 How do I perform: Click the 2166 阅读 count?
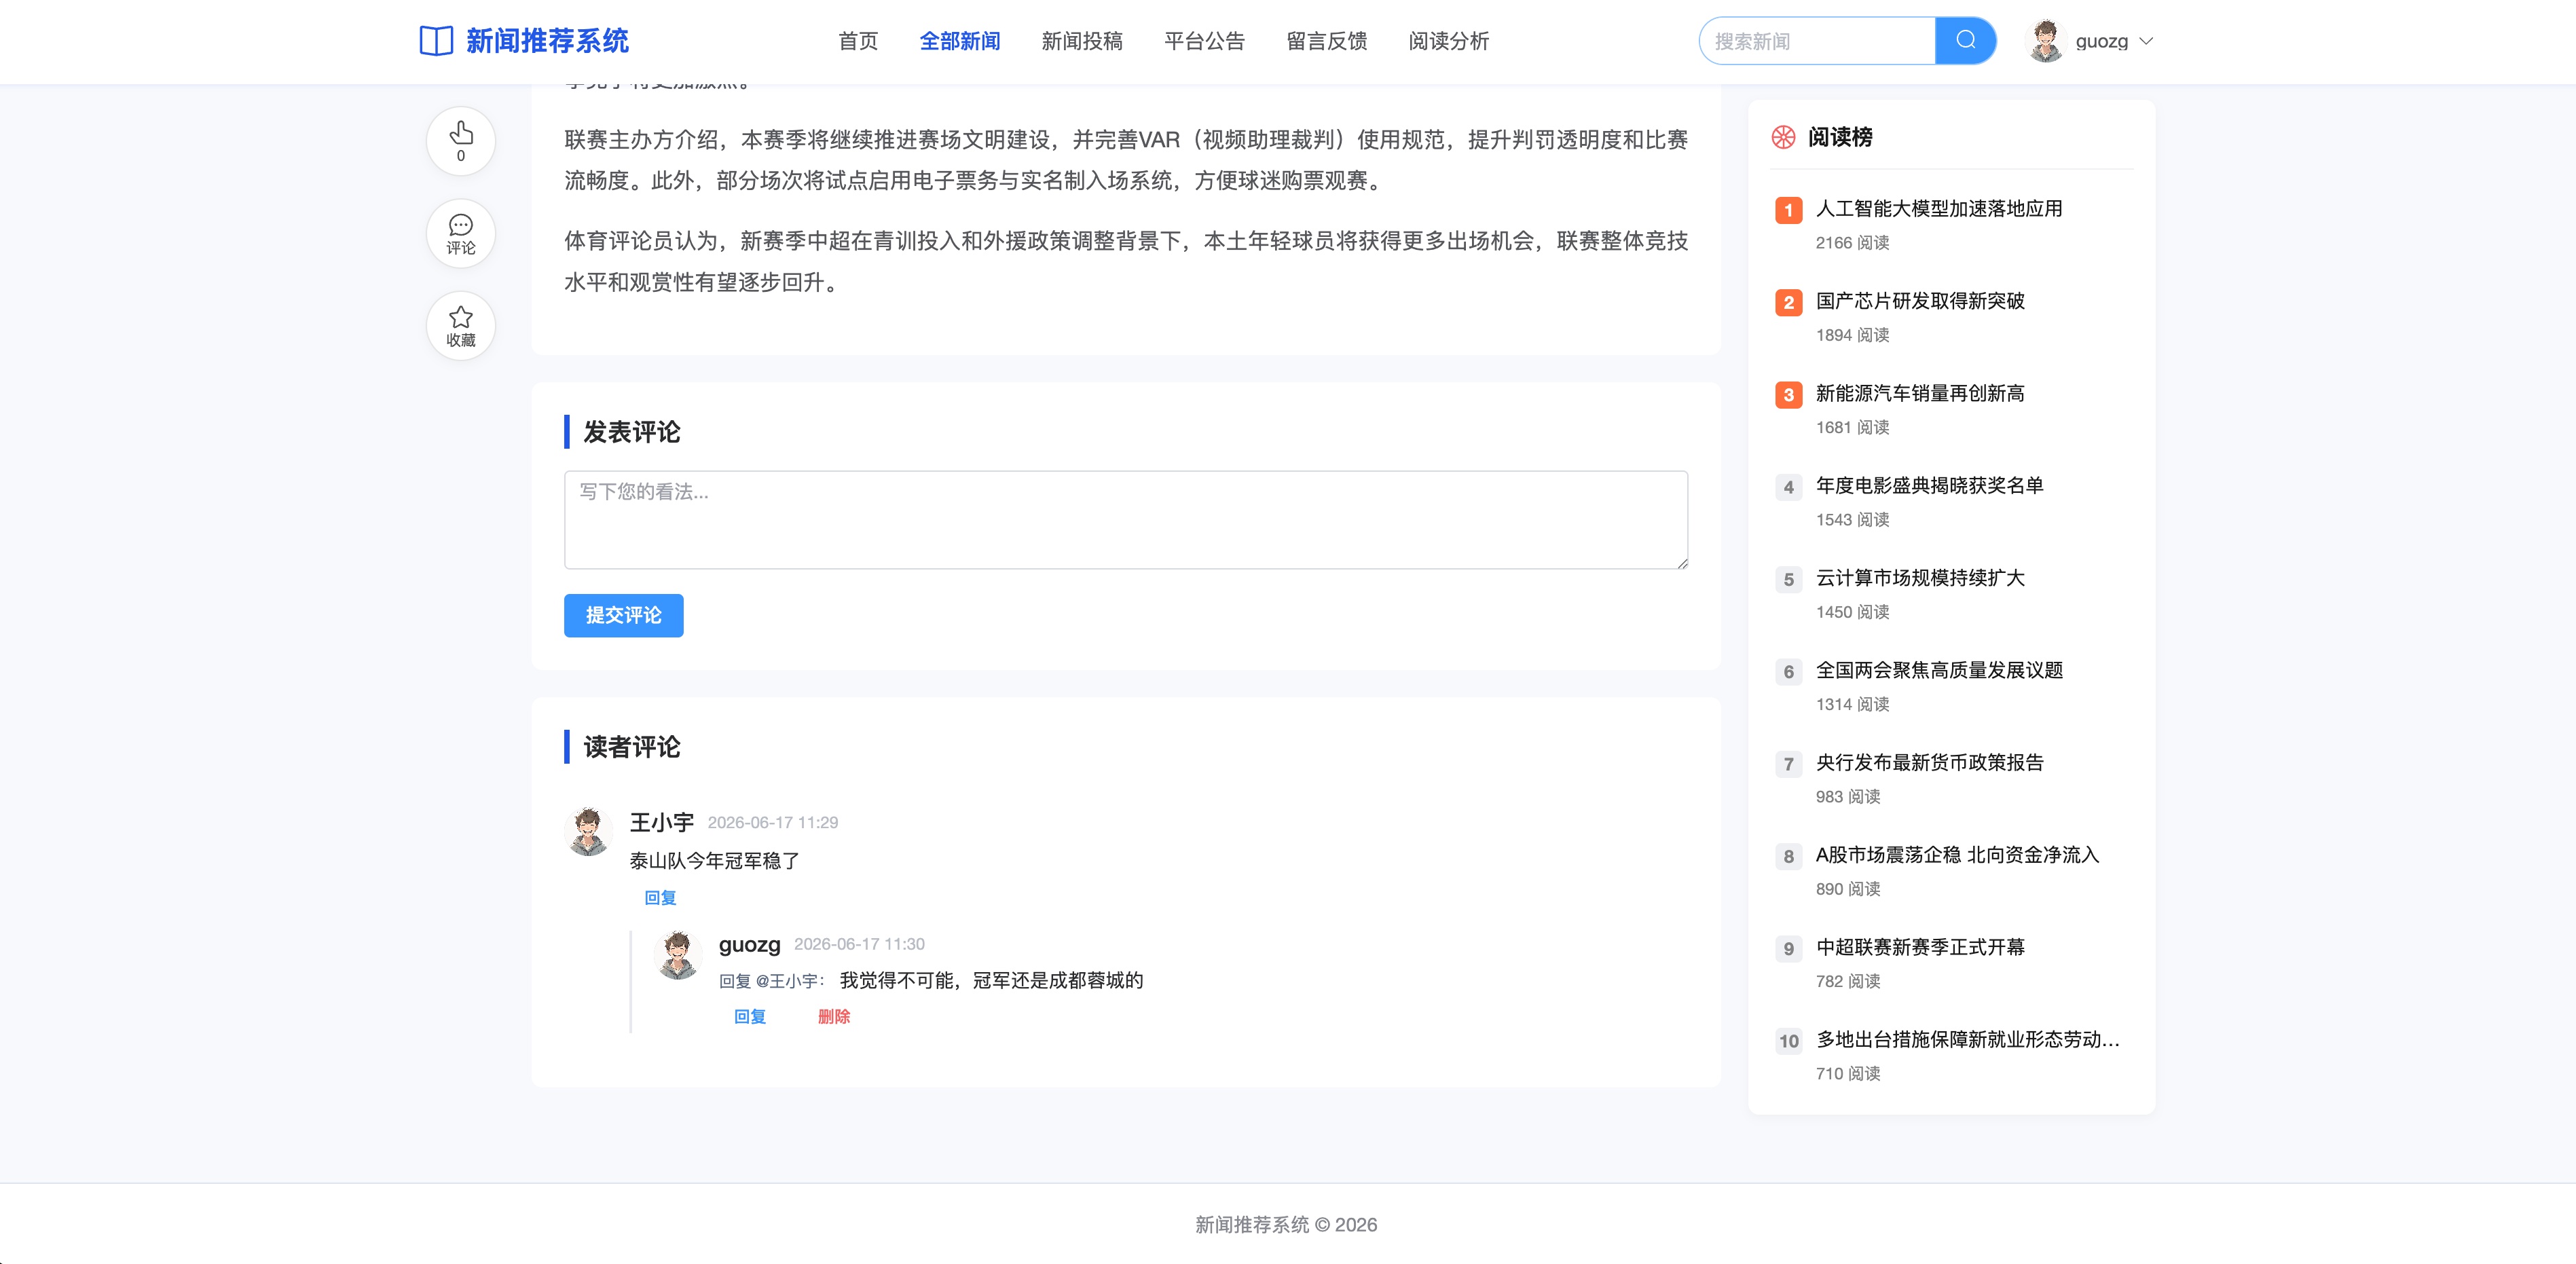[x=1852, y=243]
